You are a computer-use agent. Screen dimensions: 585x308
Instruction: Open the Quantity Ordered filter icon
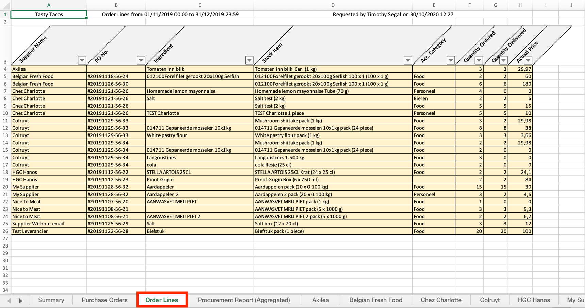point(478,60)
